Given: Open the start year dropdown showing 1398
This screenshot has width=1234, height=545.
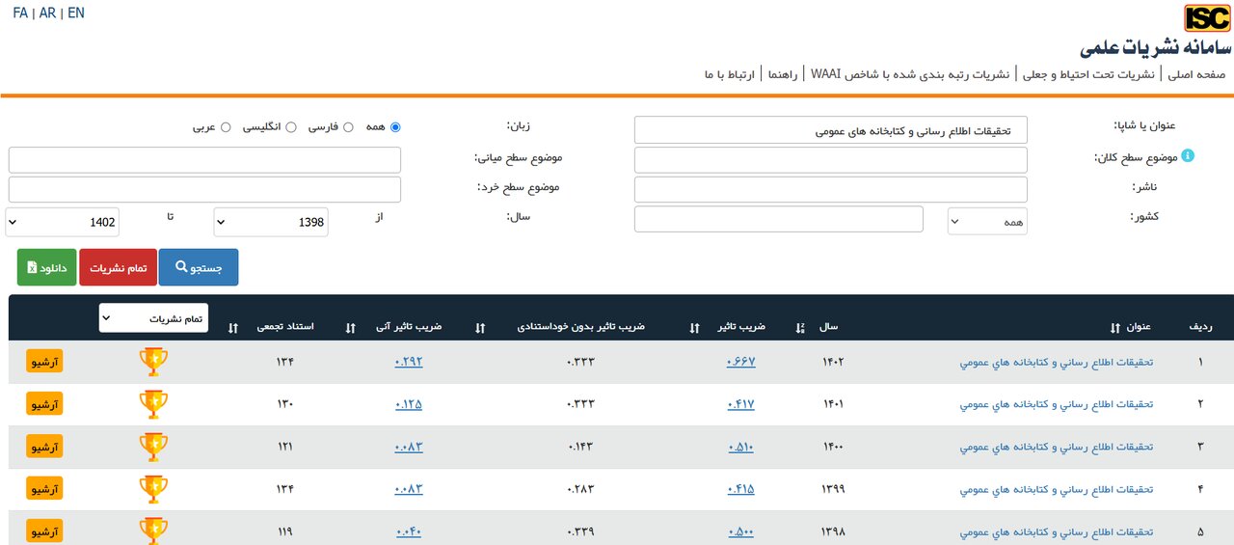Looking at the screenshot, I should click(x=270, y=222).
